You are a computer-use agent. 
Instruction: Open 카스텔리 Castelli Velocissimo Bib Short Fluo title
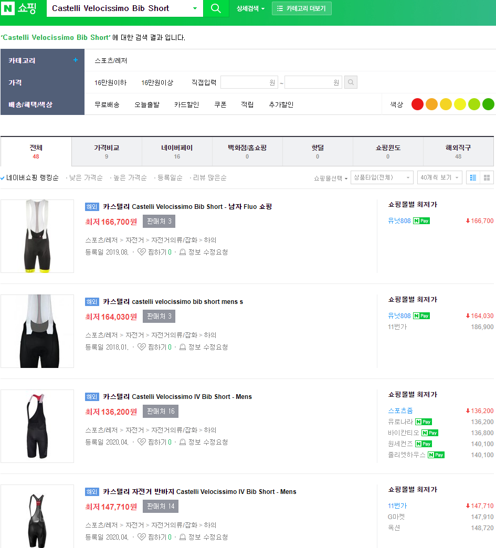(x=187, y=206)
